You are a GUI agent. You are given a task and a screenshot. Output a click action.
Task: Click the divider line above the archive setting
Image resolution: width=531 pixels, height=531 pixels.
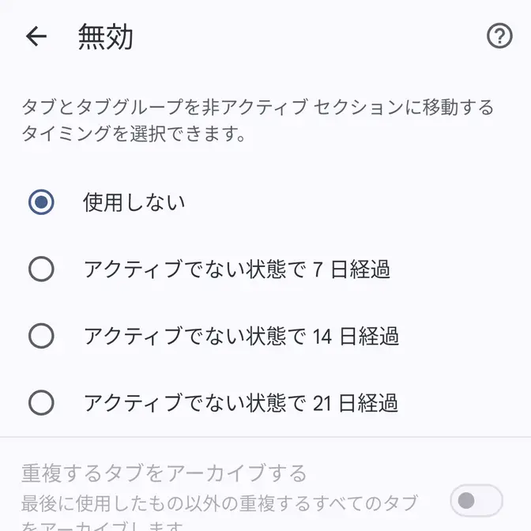pyautogui.click(x=265, y=437)
